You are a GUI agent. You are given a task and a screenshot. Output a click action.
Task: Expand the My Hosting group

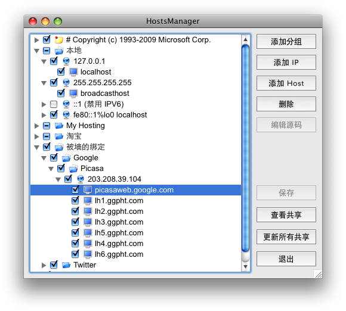36,126
